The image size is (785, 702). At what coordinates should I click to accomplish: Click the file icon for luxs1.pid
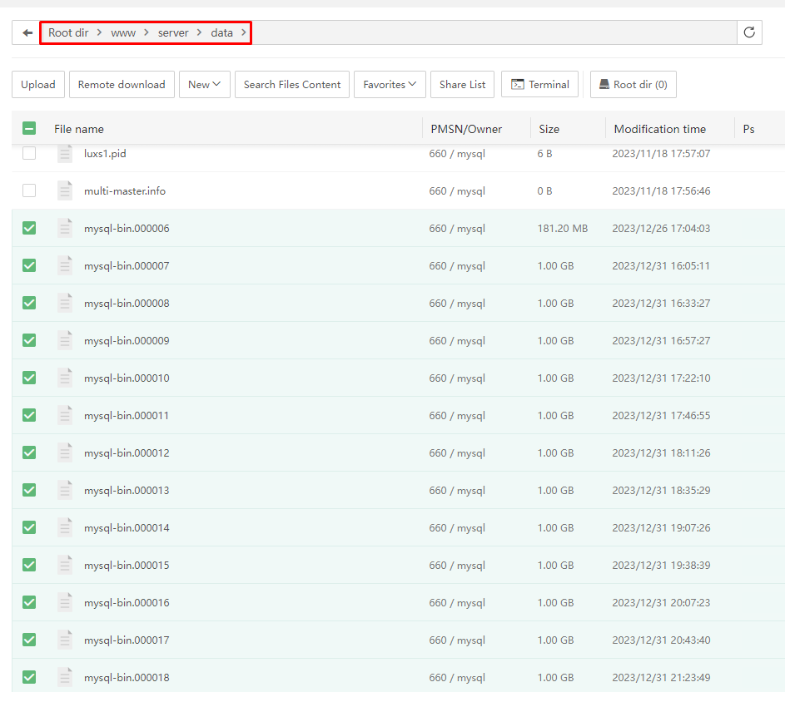[x=65, y=154]
